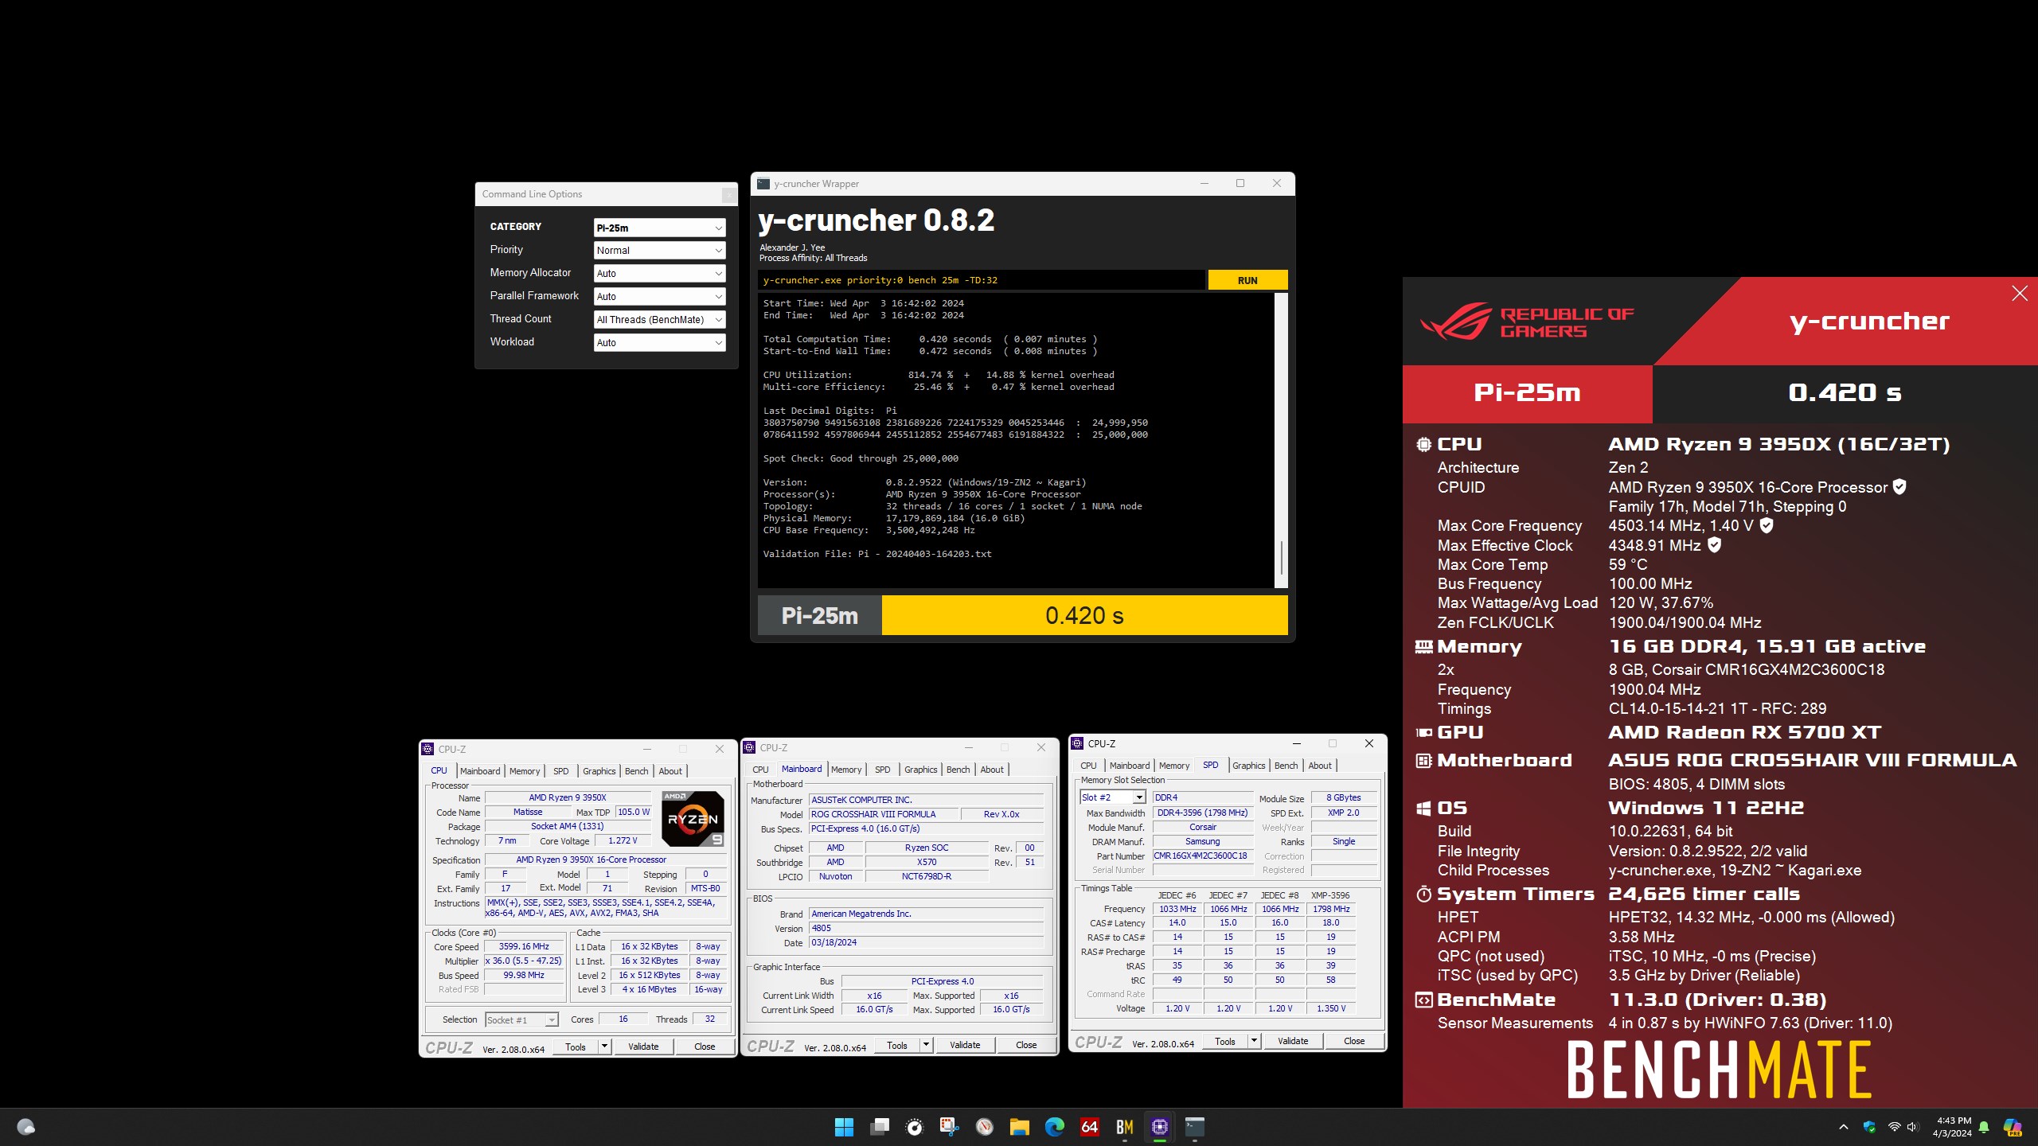Open the CATEGORY dropdown showing Pi-25m

659,228
